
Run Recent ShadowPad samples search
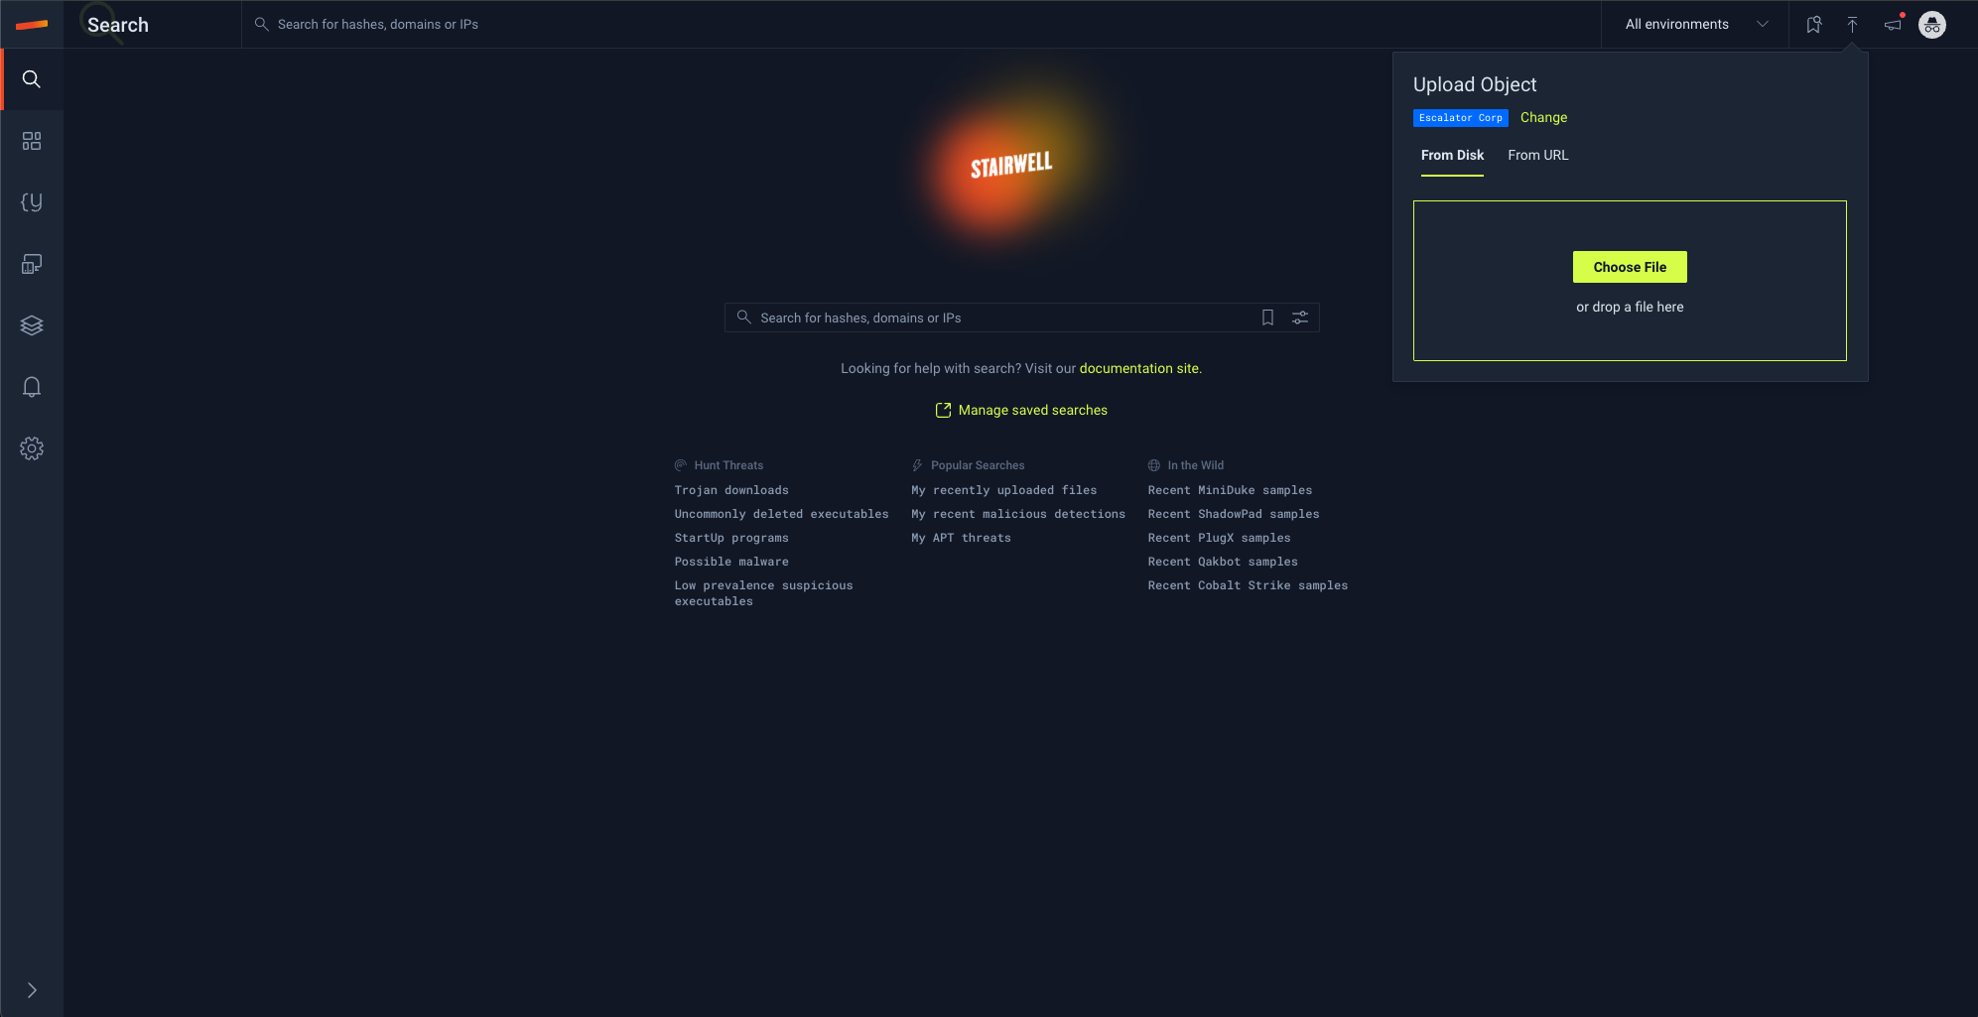1234,514
